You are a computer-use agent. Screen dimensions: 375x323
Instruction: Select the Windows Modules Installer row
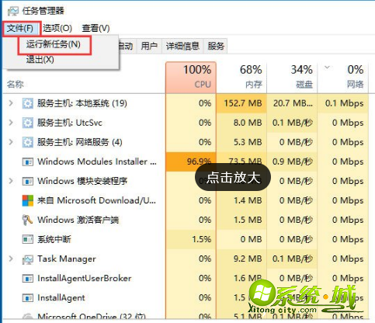pos(186,161)
